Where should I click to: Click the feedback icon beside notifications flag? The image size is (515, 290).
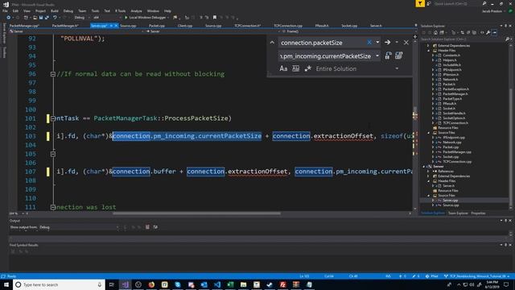point(429,3)
